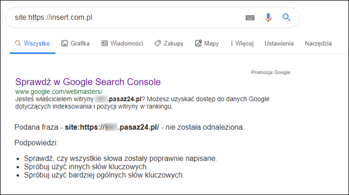Click the Wszystko magnifier icon
The image size is (349, 195).
pyautogui.click(x=18, y=43)
